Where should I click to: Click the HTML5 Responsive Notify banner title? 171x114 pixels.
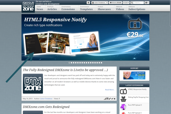tap(55, 20)
